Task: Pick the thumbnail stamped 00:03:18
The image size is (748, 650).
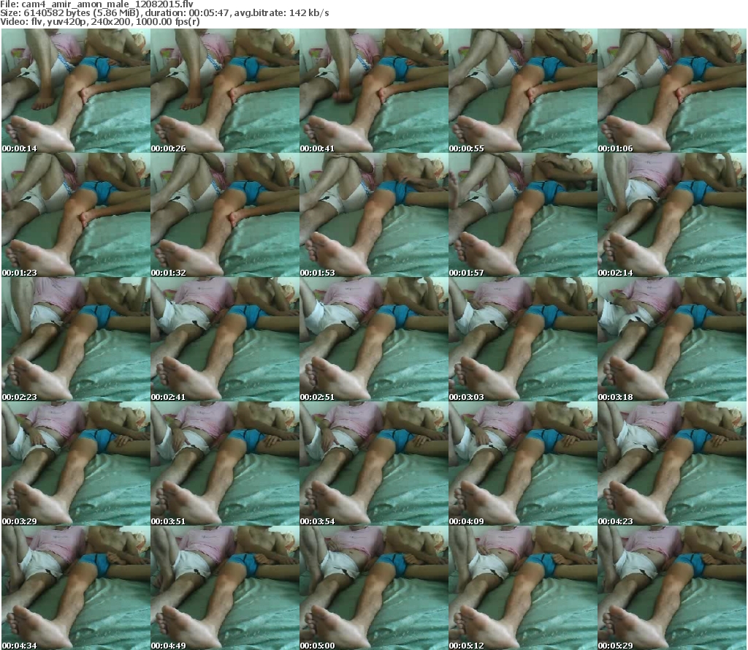Action: (672, 339)
